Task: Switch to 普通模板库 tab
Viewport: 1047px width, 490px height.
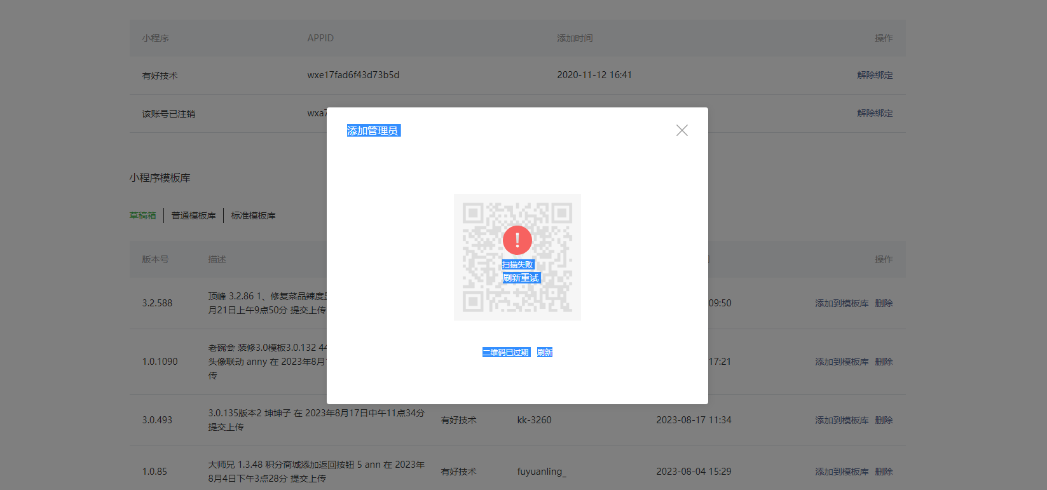Action: (x=194, y=215)
